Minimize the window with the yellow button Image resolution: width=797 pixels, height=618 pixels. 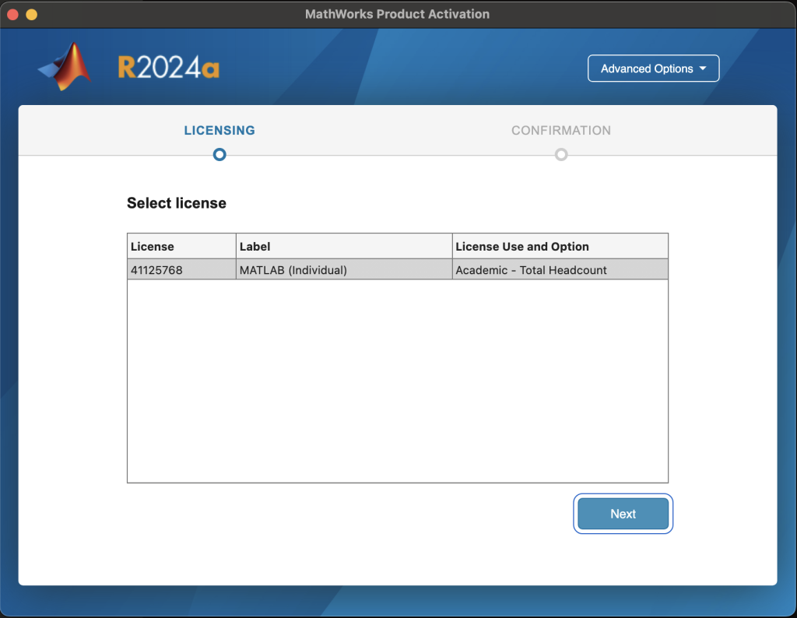(31, 14)
